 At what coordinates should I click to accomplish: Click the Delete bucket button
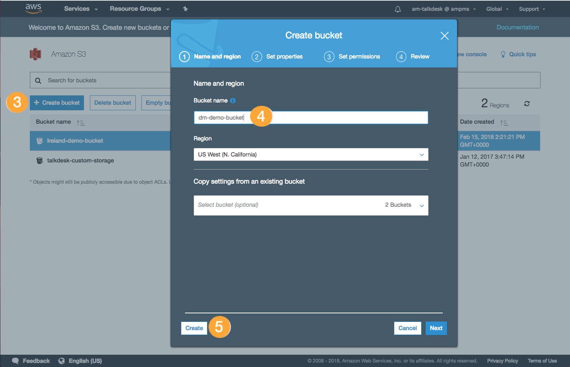pyautogui.click(x=113, y=103)
